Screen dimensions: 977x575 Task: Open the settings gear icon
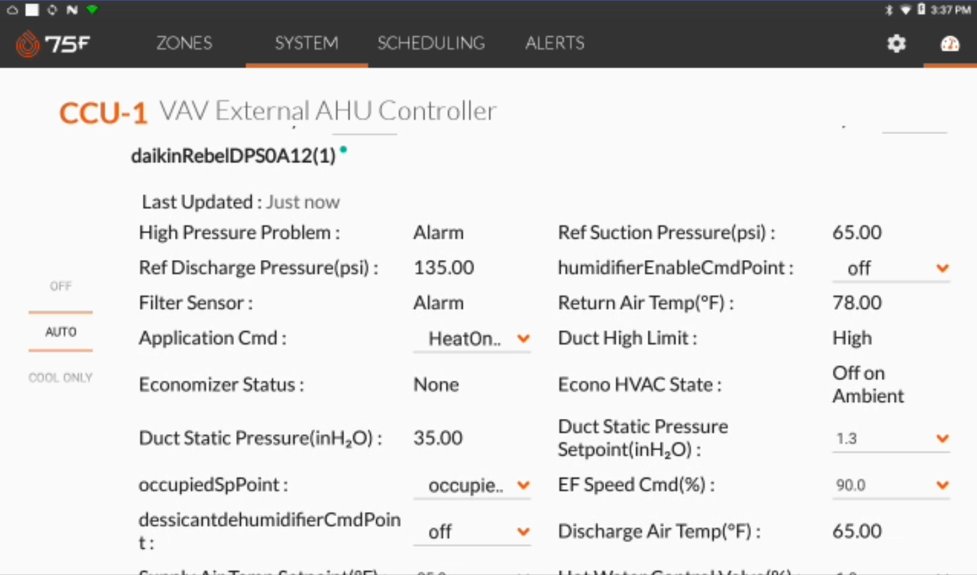point(897,44)
